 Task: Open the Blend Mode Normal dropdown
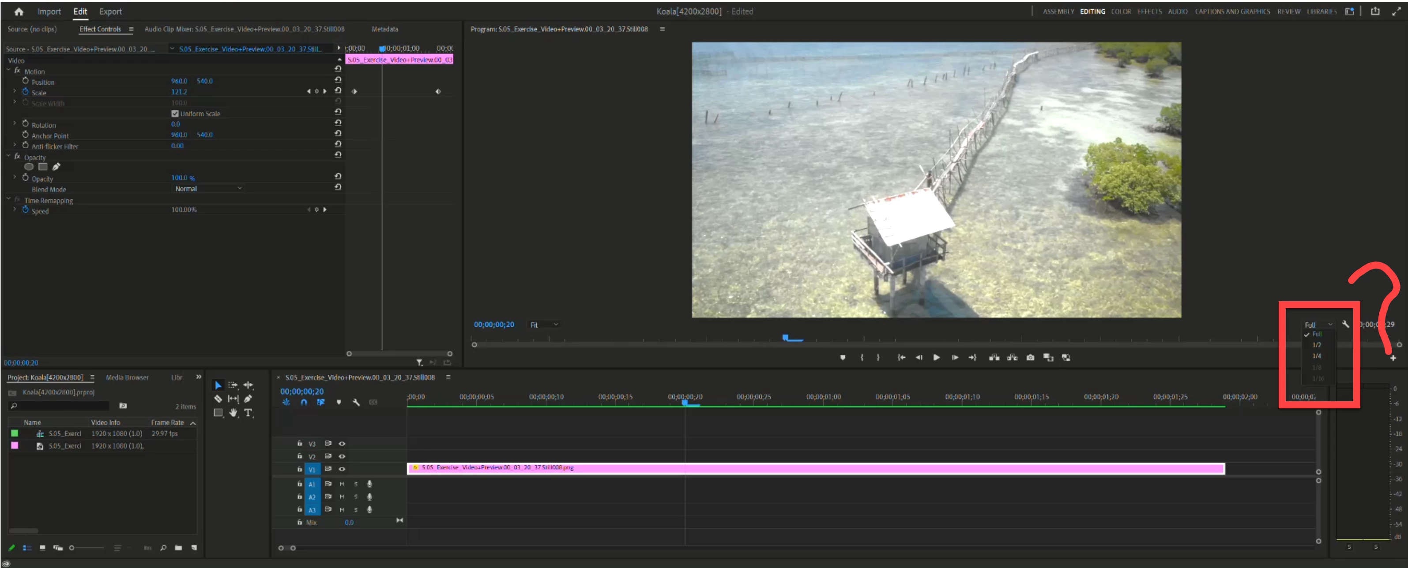point(208,188)
